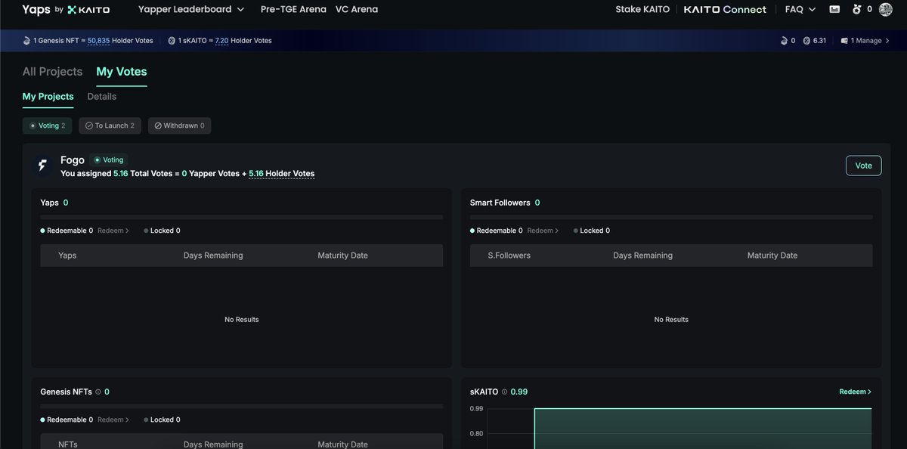Click the NFTs column header
The height and width of the screenshot is (449, 907).
68,444
